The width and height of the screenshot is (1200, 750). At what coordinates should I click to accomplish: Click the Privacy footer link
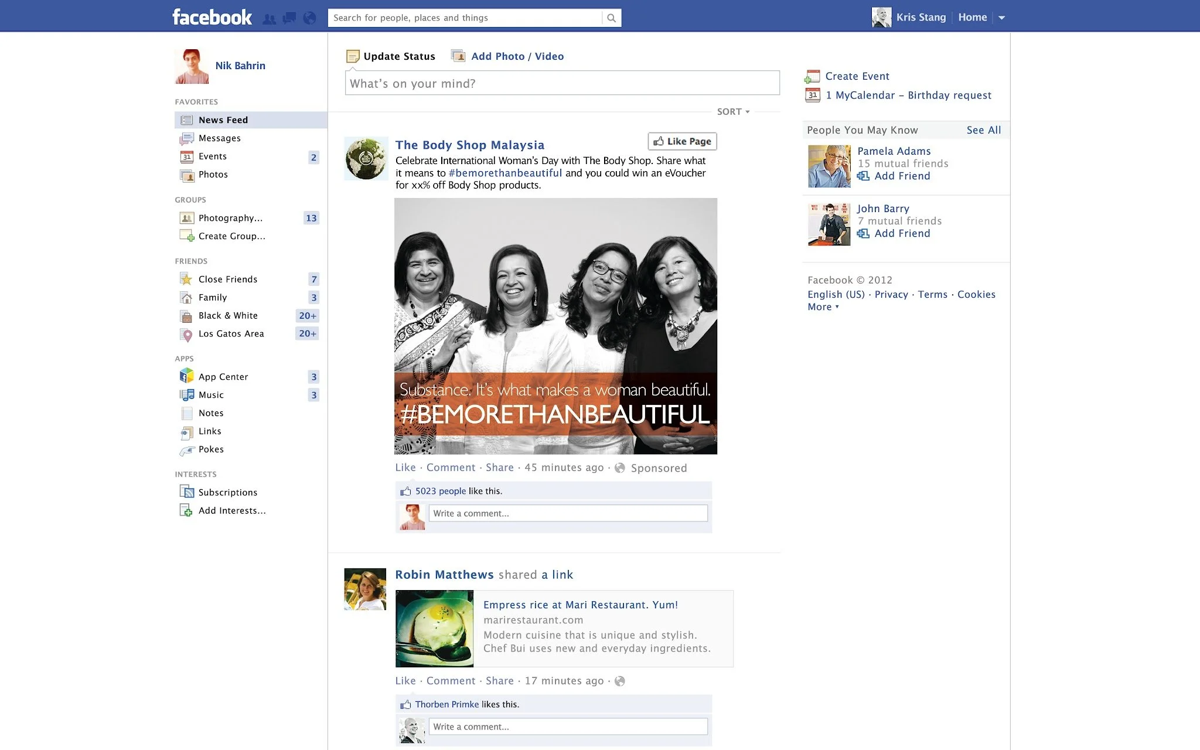891,294
